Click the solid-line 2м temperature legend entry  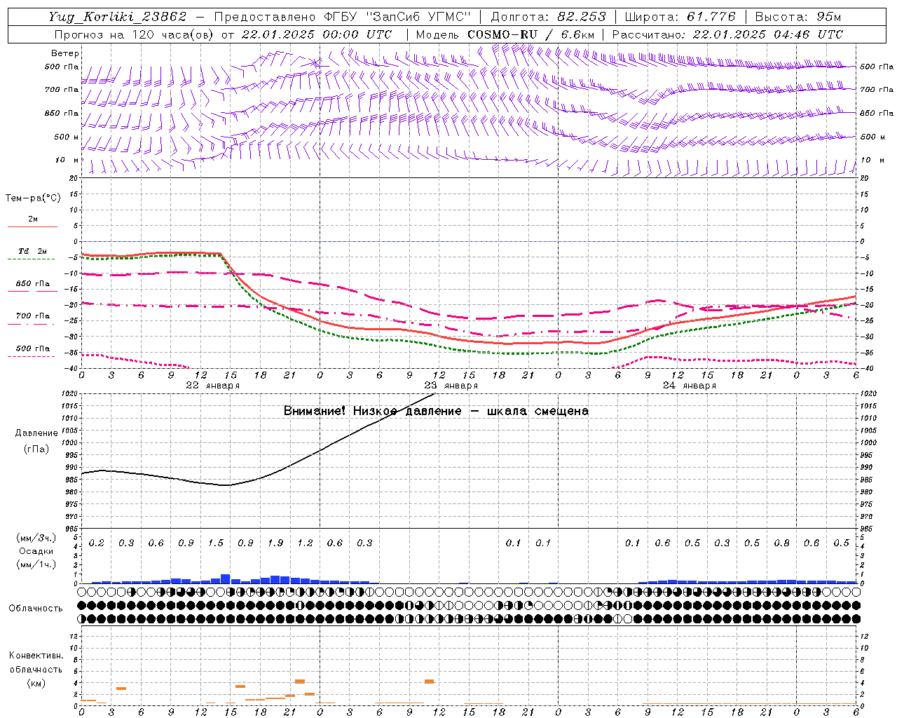[x=32, y=222]
